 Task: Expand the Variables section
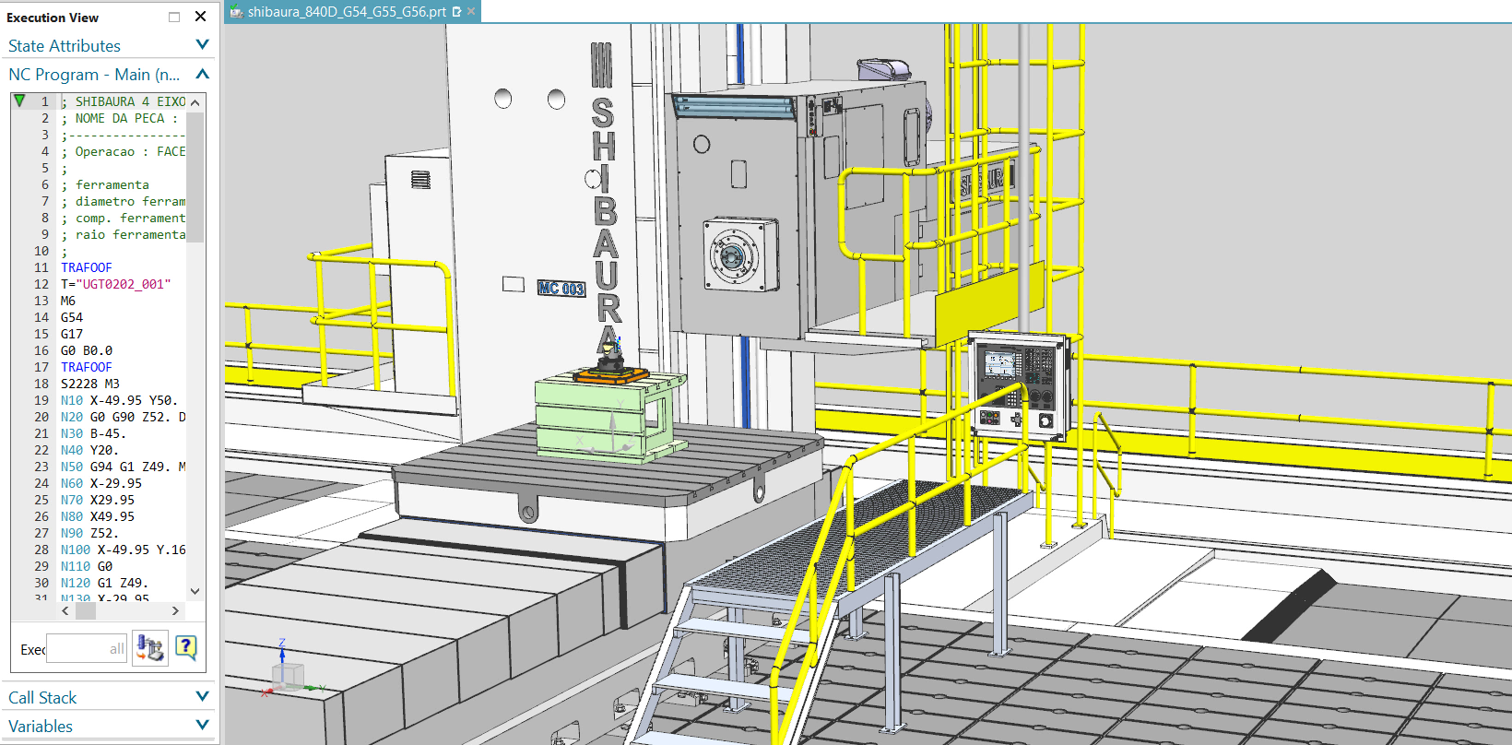point(203,726)
